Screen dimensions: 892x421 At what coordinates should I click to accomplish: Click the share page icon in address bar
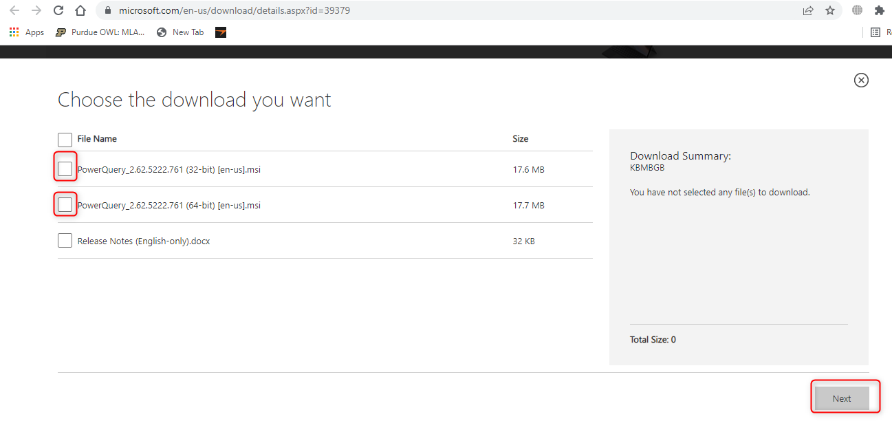click(808, 11)
